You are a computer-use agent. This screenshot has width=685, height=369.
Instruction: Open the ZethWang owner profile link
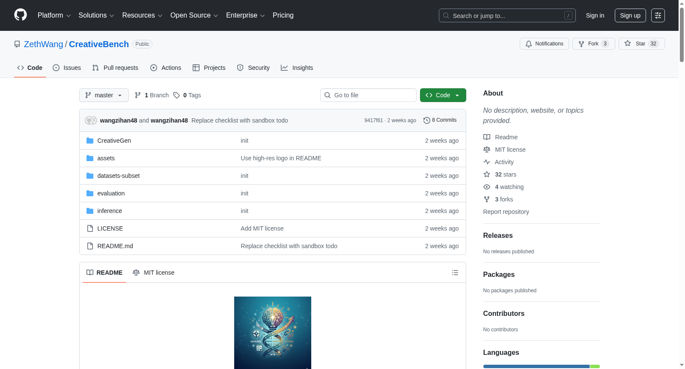[x=44, y=44]
